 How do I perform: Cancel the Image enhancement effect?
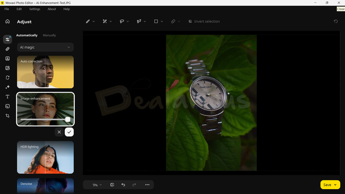tap(59, 132)
